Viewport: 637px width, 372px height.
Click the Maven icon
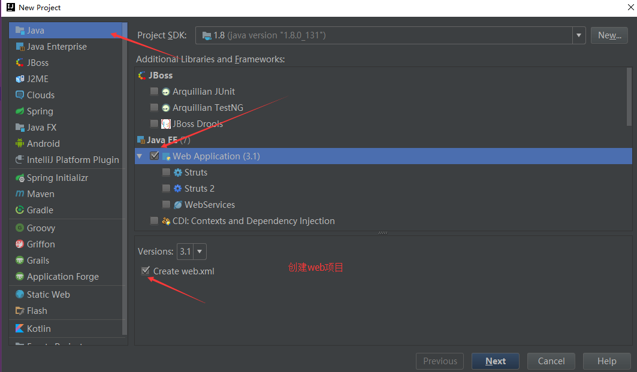[x=20, y=193]
